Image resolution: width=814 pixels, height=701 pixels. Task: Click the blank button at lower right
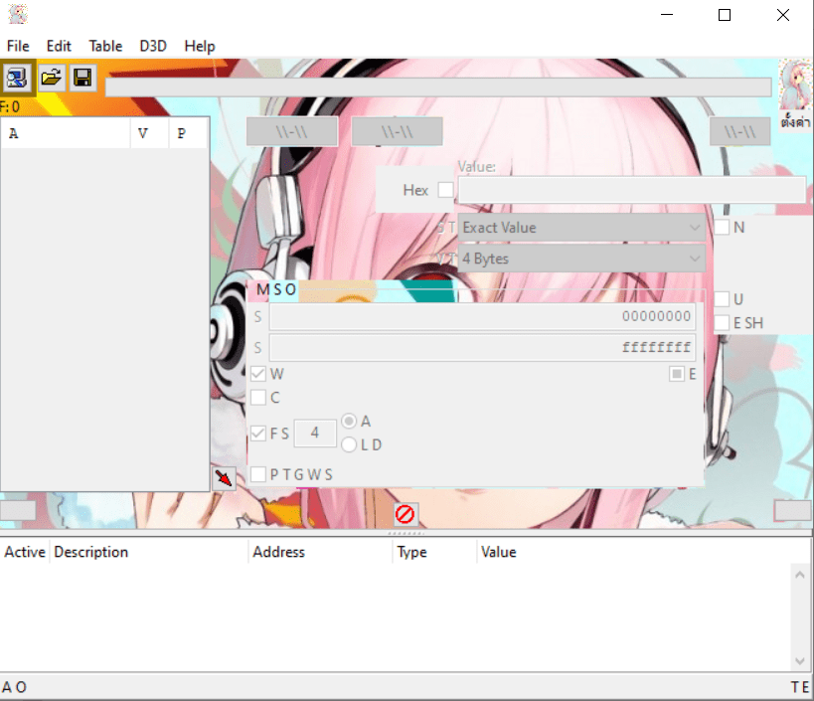pos(793,510)
